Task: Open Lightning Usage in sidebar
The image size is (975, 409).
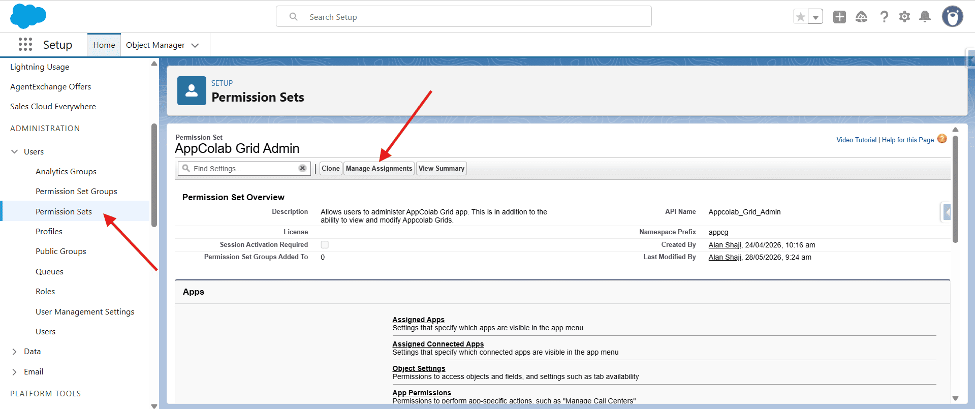Action: click(x=40, y=67)
